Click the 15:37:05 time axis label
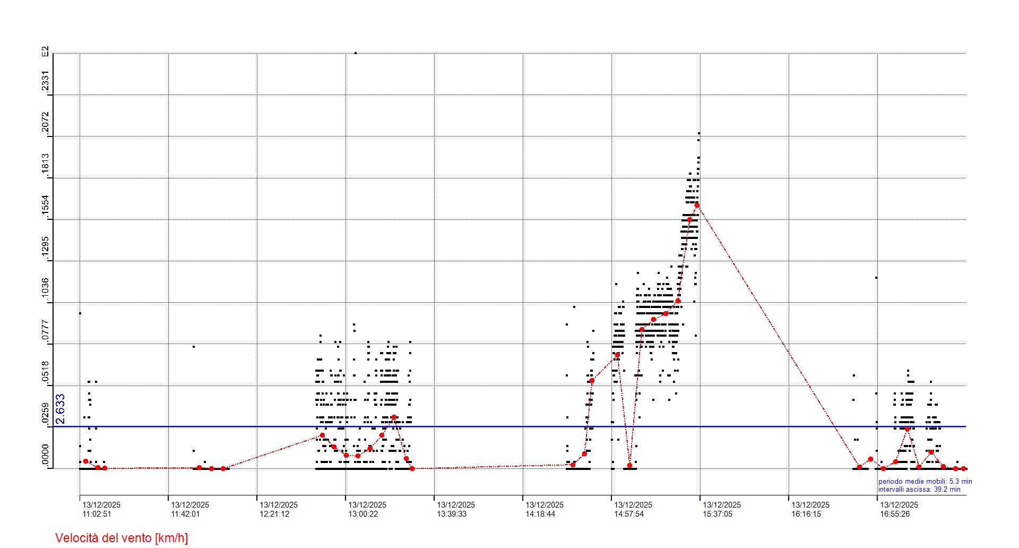The width and height of the screenshot is (1019, 548). pyautogui.click(x=718, y=514)
